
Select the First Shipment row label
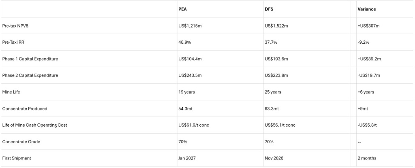(16, 158)
